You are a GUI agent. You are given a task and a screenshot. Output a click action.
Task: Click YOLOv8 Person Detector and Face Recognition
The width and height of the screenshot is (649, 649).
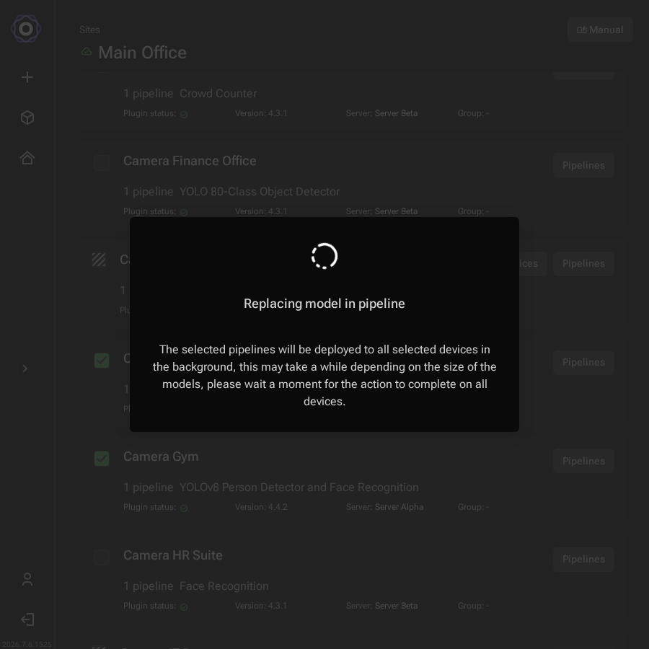299,487
